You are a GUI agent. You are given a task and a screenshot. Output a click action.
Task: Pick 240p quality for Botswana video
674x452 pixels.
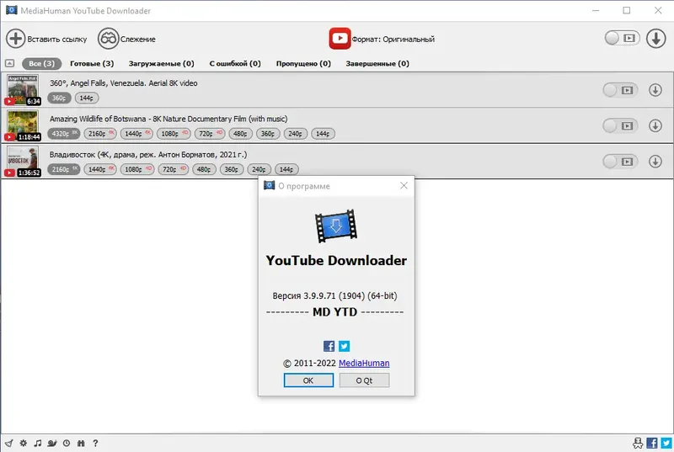(x=296, y=134)
